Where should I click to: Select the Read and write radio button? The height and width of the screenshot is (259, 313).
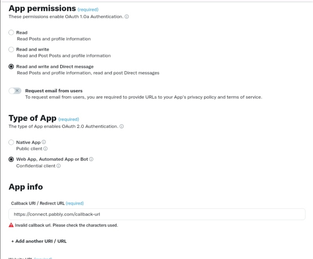[11, 49]
